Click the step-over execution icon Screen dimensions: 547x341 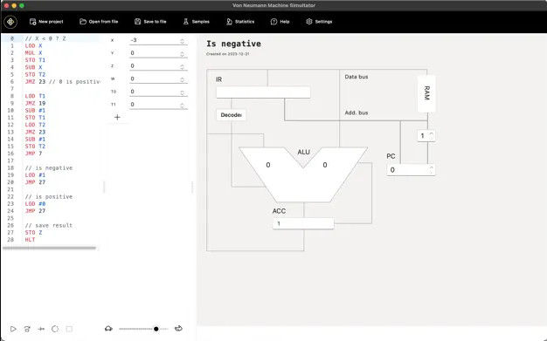tap(27, 329)
